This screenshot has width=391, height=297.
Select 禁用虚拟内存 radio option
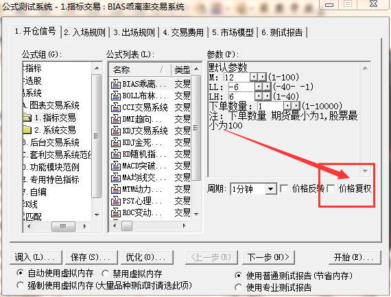(106, 274)
